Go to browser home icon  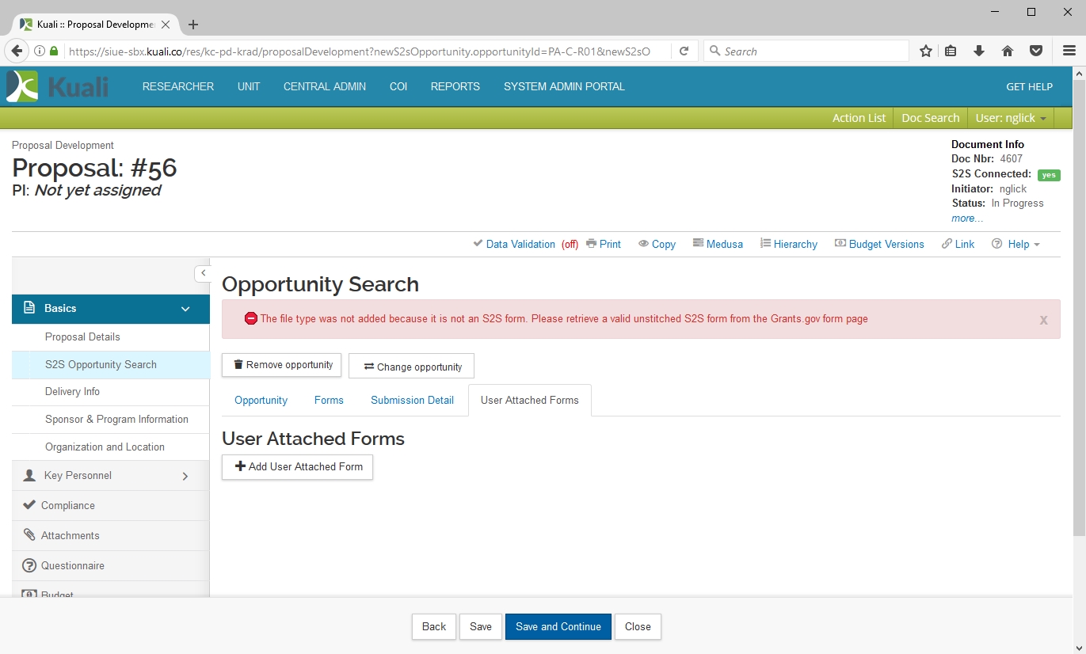tap(1008, 51)
